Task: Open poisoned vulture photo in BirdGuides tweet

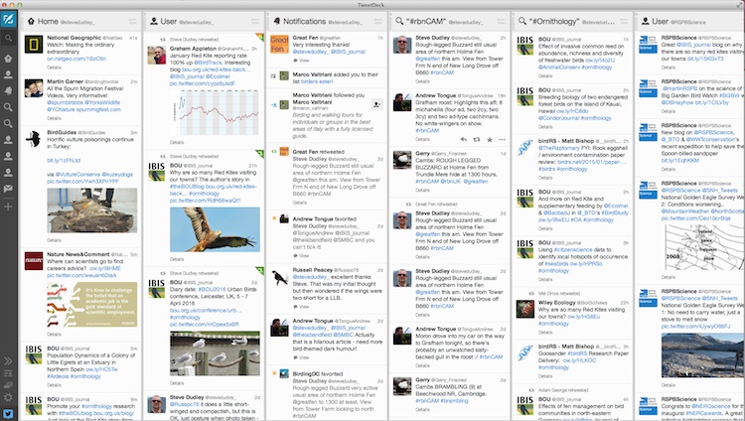Action: 91,210
